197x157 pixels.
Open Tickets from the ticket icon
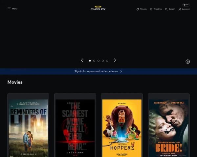(138, 9)
